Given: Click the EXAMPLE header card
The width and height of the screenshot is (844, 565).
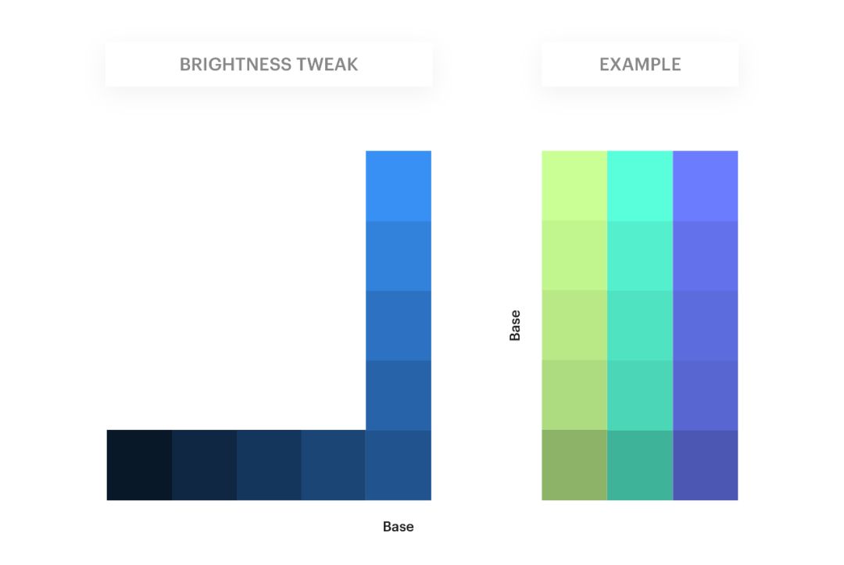Looking at the screenshot, I should [640, 64].
